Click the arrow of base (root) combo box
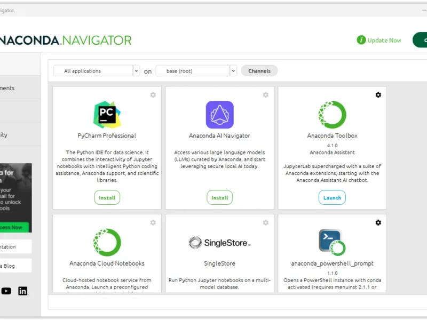427x320 pixels. coord(233,71)
